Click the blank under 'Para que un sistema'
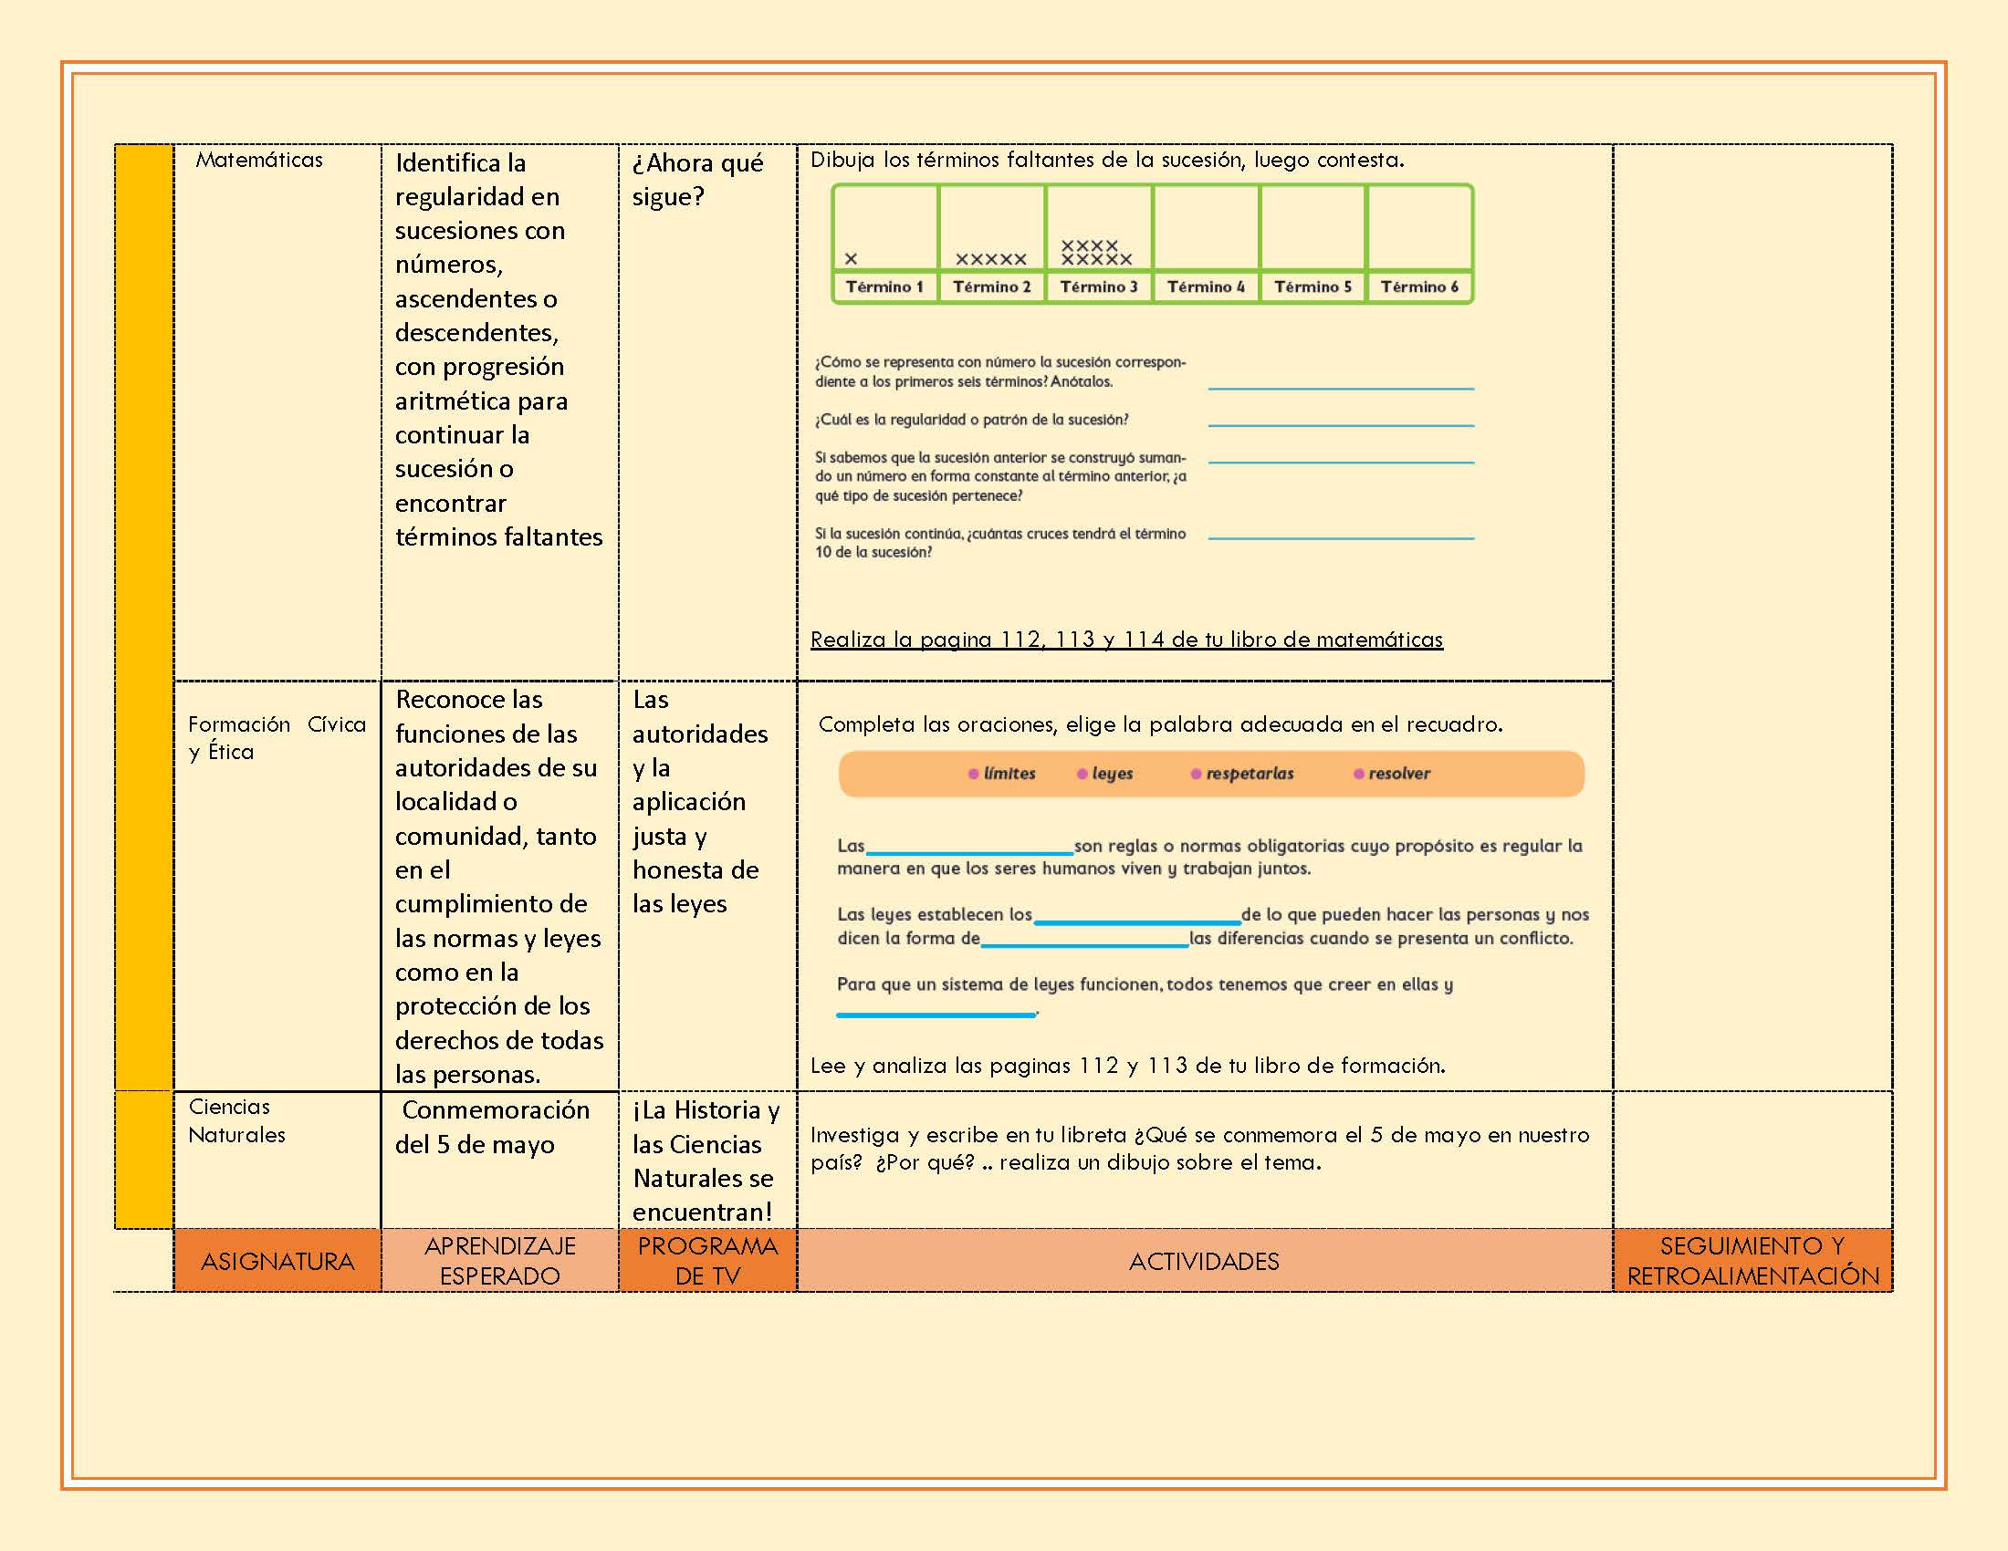The height and width of the screenshot is (1551, 2008). point(936,1015)
